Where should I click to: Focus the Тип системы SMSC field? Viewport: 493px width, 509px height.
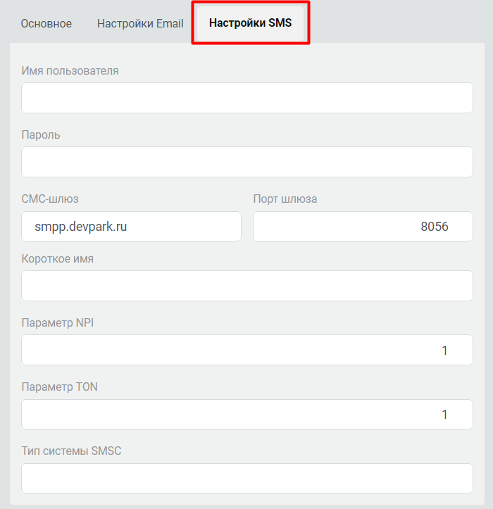point(246,478)
